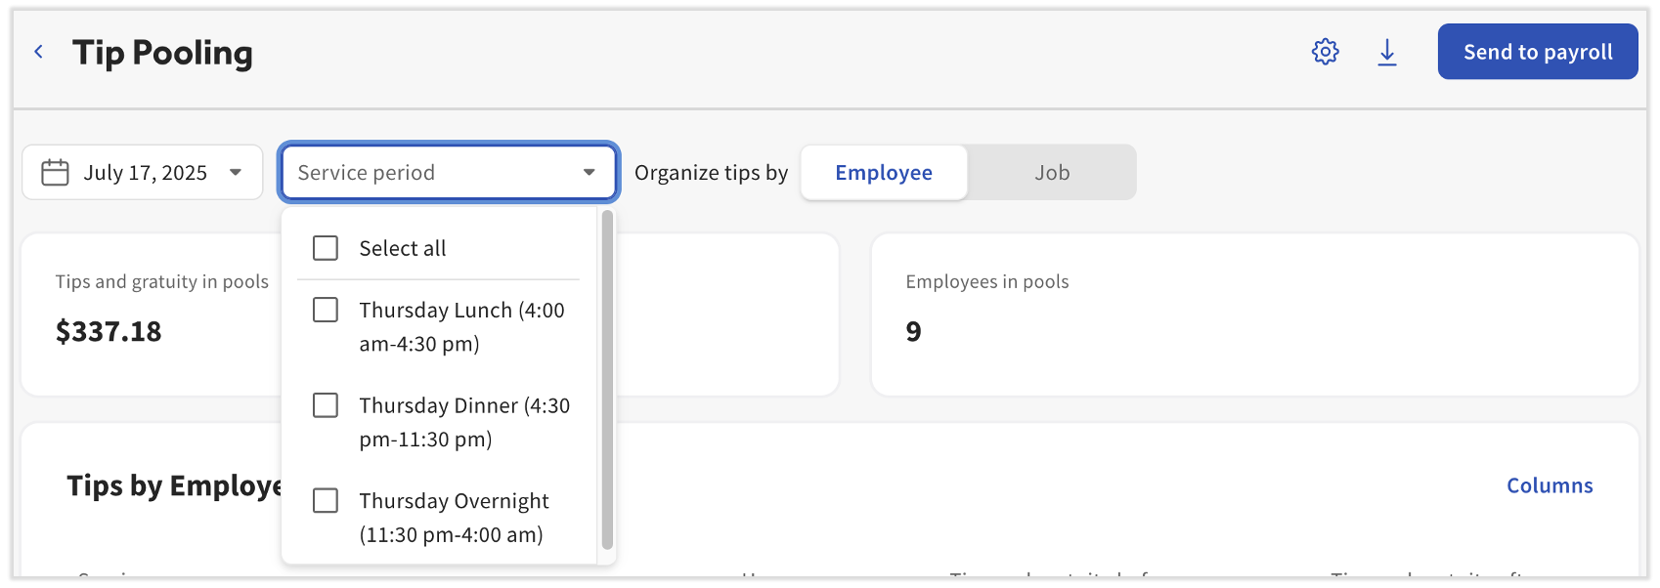Image resolution: width=1660 pixels, height=588 pixels.
Task: Check the Thursday Overnight checkbox
Action: (x=326, y=501)
